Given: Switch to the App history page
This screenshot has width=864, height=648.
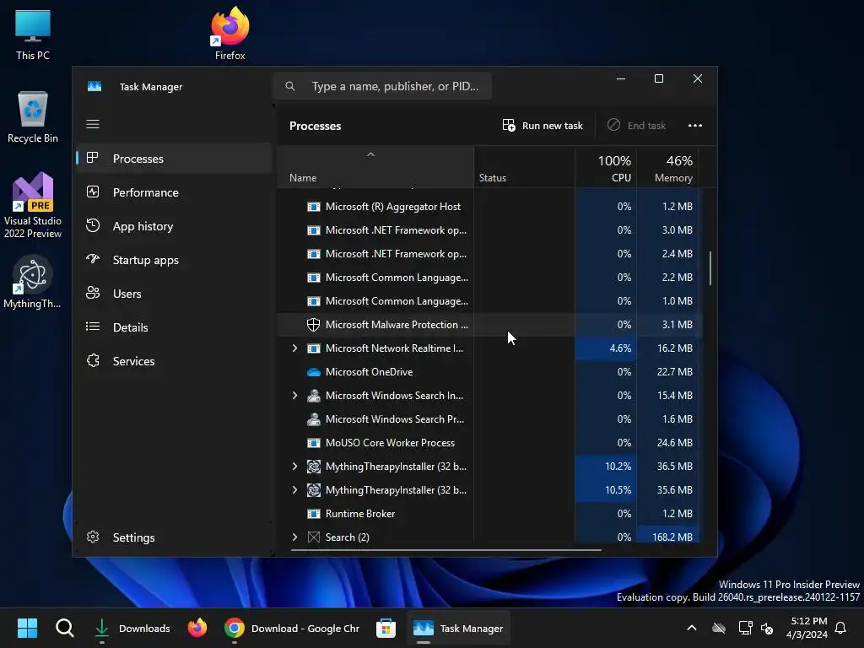Looking at the screenshot, I should (174, 226).
